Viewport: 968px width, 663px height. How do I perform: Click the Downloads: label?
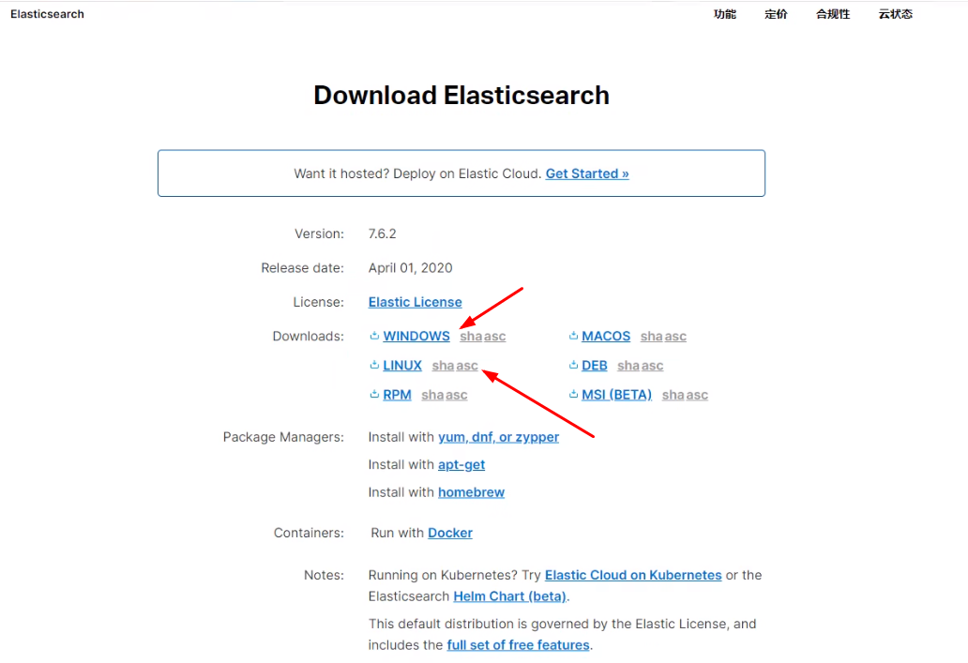point(308,337)
